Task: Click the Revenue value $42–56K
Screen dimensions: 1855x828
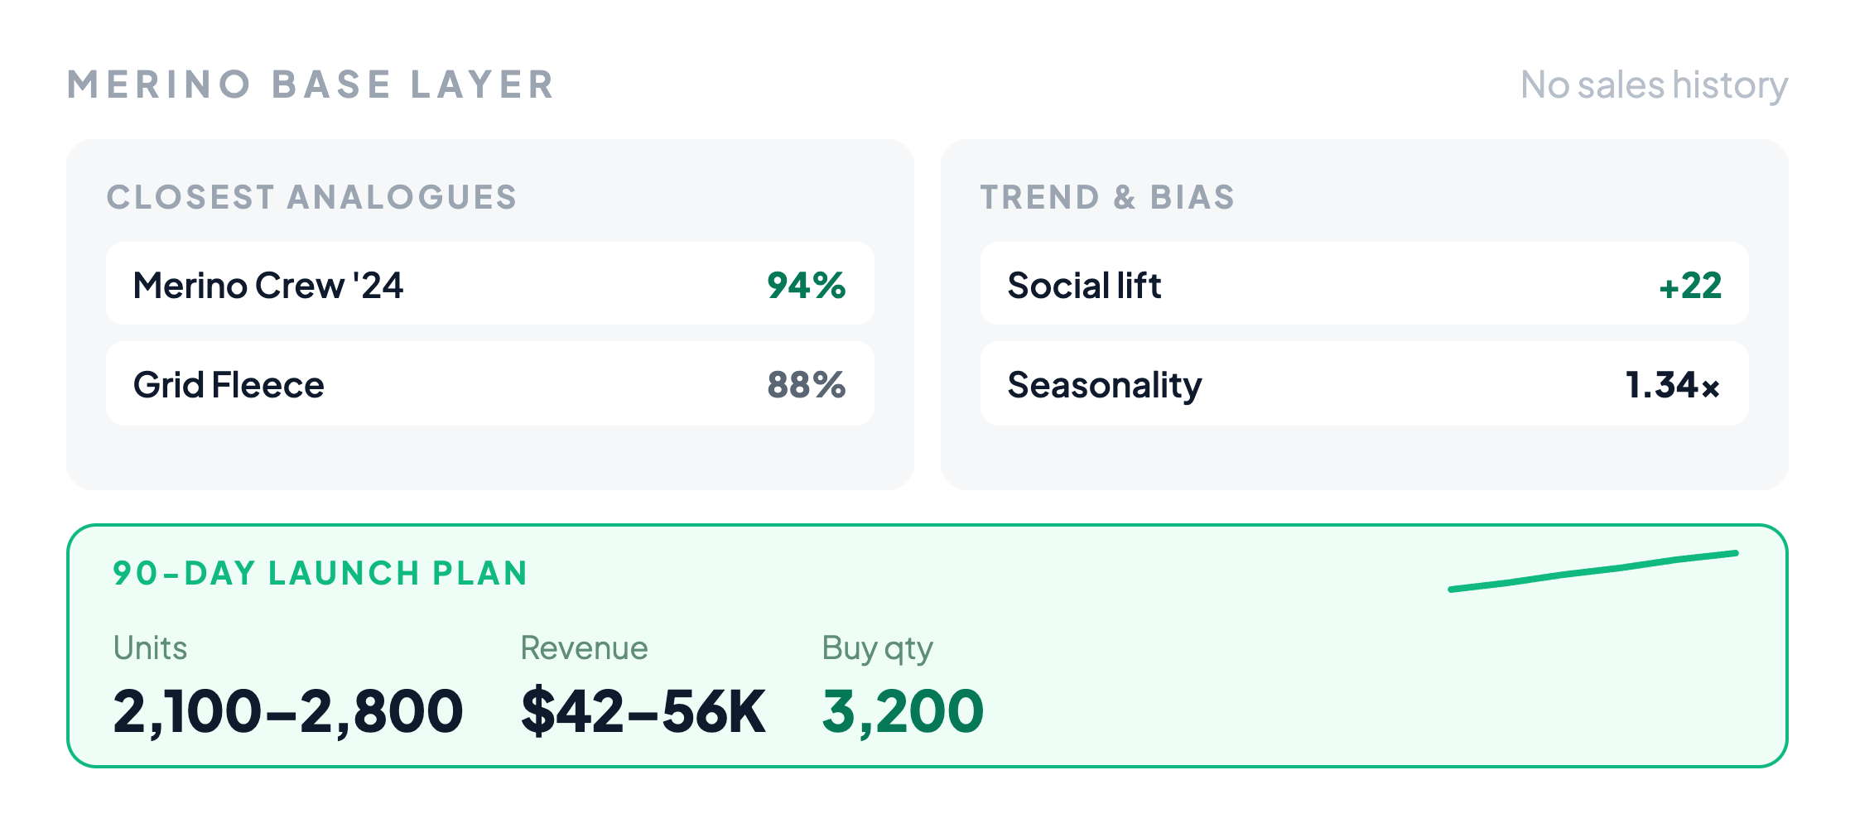Action: (643, 711)
